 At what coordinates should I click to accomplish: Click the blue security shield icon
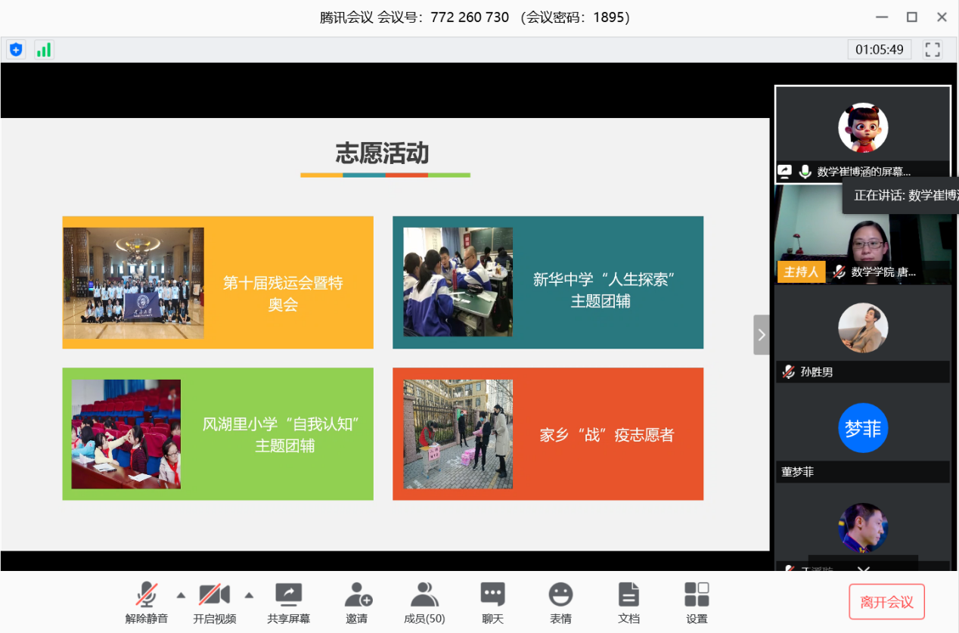tap(16, 50)
